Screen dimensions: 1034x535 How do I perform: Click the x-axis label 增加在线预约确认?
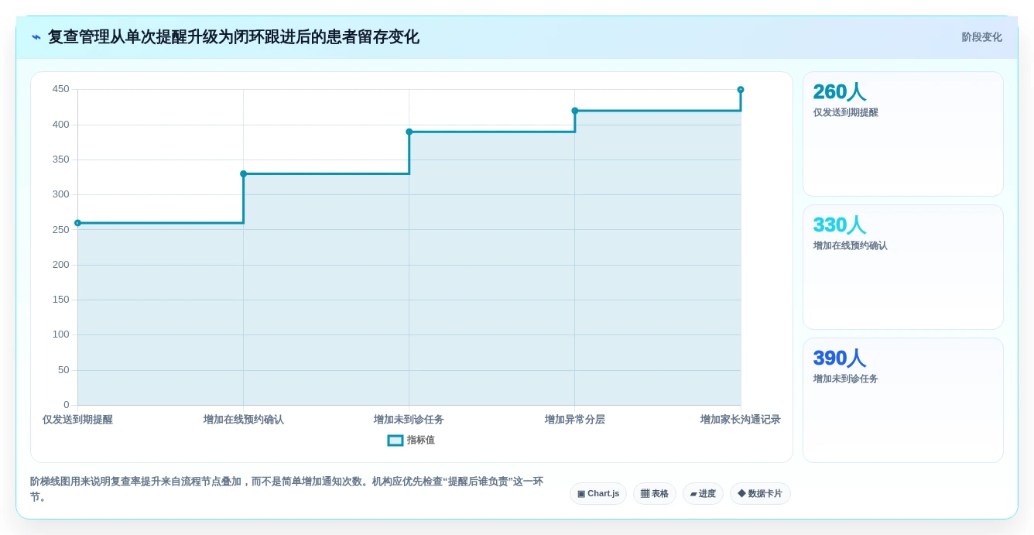(x=243, y=420)
